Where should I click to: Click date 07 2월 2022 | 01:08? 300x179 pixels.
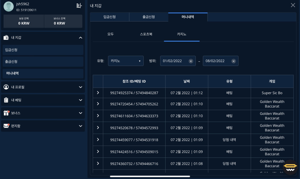(187, 164)
